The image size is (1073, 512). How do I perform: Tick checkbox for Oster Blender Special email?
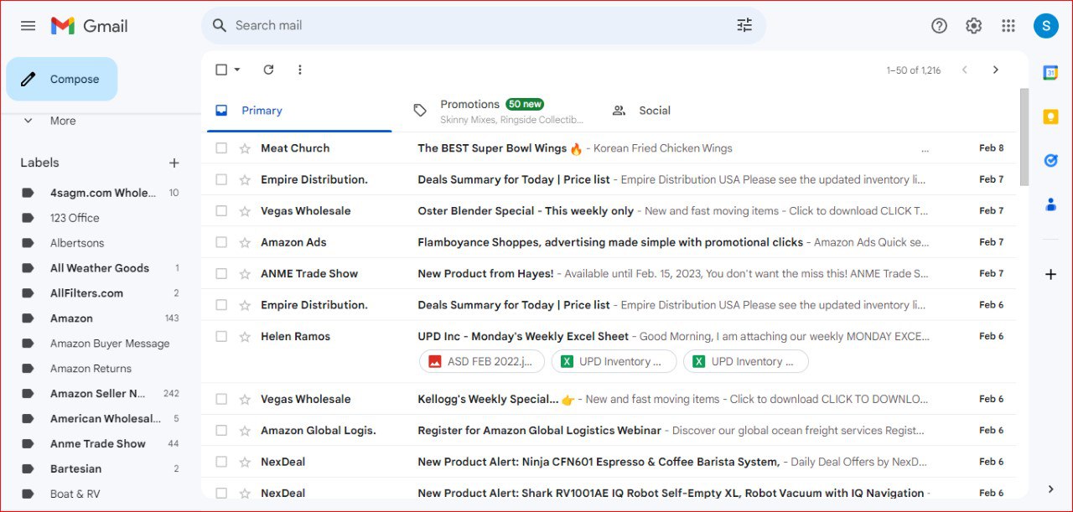pyautogui.click(x=221, y=210)
